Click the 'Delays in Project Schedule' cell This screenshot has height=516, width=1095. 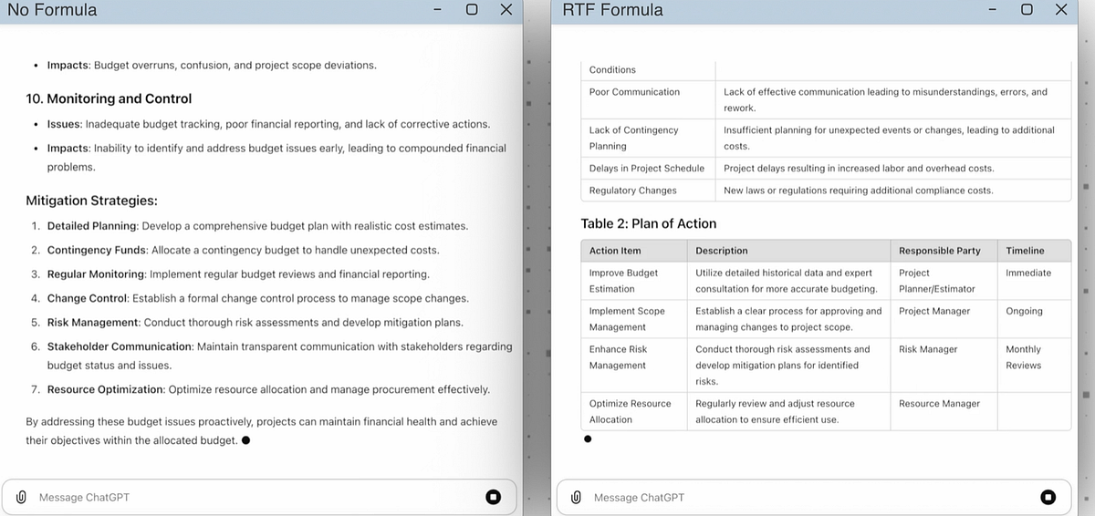648,168
